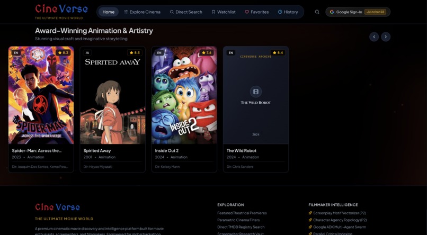Image resolution: width=427 pixels, height=235 pixels.
Task: Click Dir: Kelsey Mann text
Action: (x=167, y=167)
